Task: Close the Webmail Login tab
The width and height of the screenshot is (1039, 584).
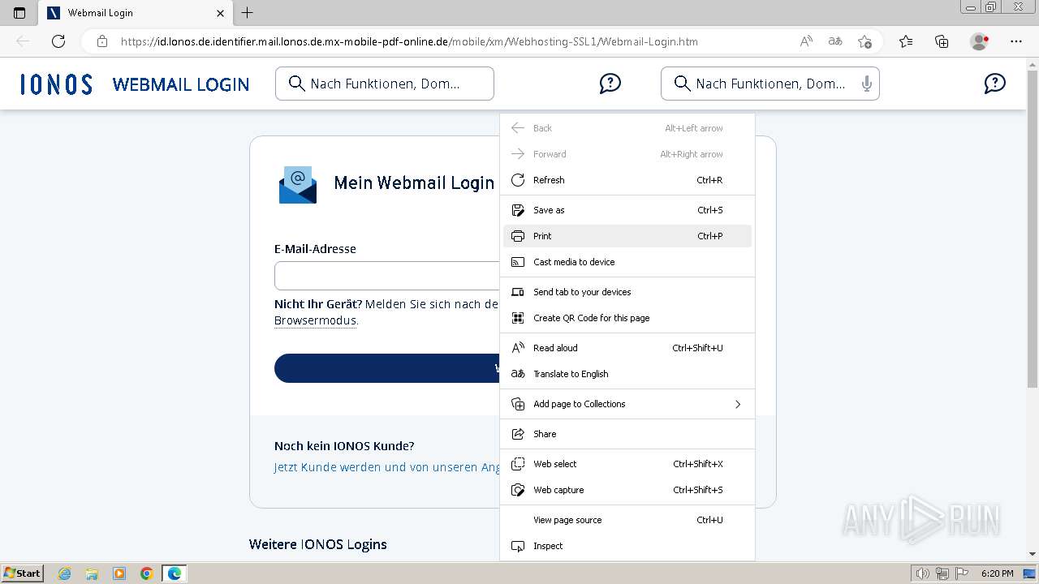Action: [221, 13]
